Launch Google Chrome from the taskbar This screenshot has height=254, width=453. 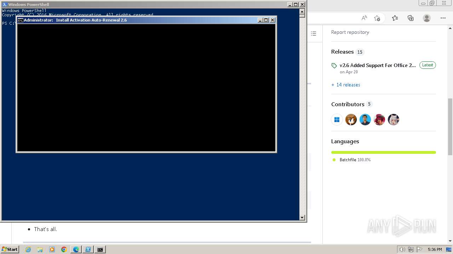(64, 249)
